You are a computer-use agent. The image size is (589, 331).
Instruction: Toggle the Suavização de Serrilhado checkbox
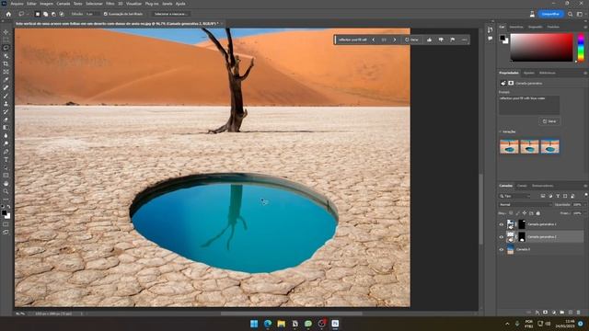tap(106, 14)
